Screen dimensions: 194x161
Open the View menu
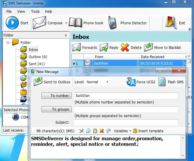click(21, 12)
